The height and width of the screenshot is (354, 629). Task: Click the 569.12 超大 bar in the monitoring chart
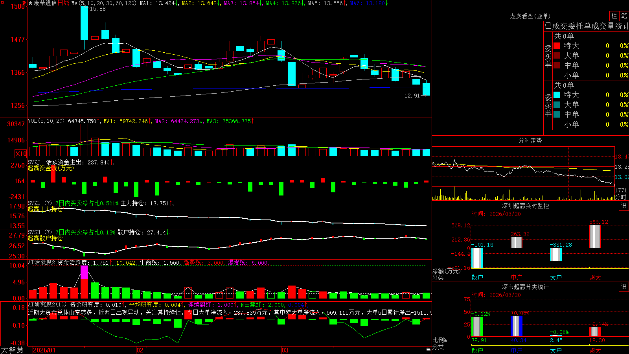tap(595, 236)
